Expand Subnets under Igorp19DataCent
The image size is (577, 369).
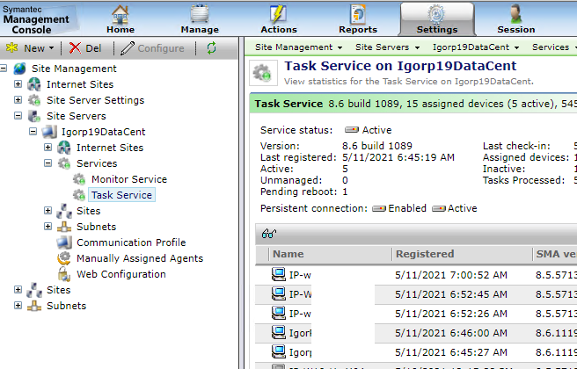point(47,227)
